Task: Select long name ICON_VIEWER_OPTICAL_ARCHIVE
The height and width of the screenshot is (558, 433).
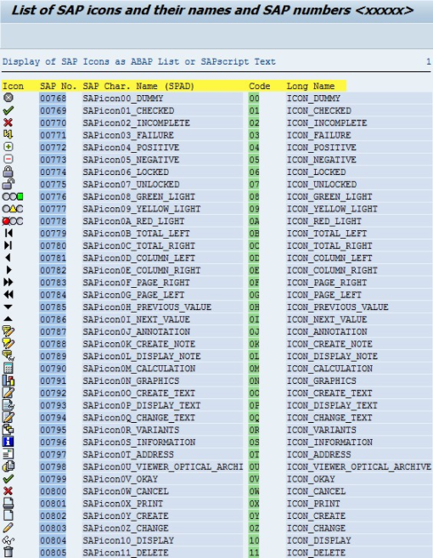Action: [358, 466]
